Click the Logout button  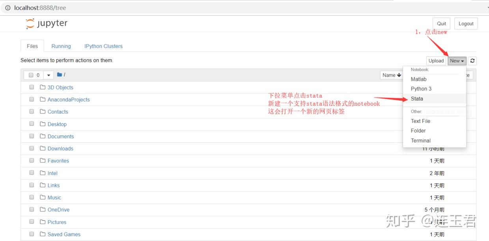(x=466, y=23)
